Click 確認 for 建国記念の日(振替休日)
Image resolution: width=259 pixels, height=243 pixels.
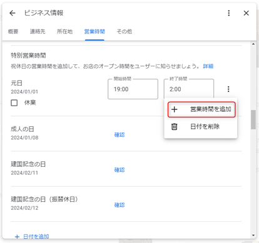(x=119, y=205)
